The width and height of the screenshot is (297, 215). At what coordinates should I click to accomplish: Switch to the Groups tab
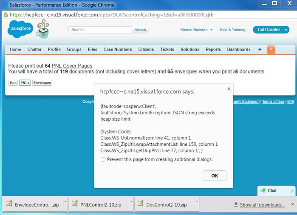[74, 49]
